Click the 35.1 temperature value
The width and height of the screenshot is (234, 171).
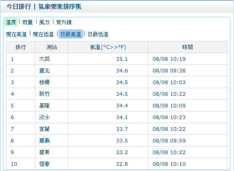tap(122, 59)
